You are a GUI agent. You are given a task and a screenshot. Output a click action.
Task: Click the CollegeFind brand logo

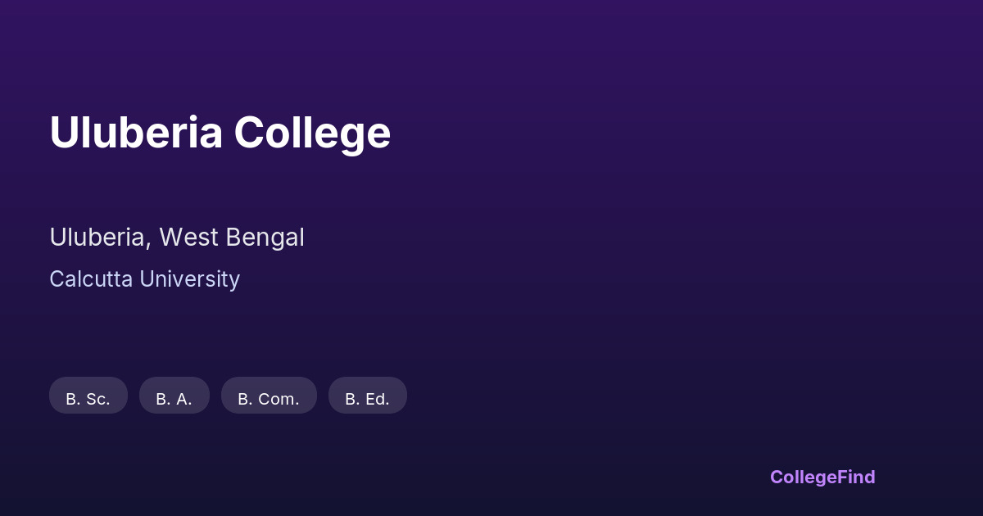pyautogui.click(x=822, y=477)
